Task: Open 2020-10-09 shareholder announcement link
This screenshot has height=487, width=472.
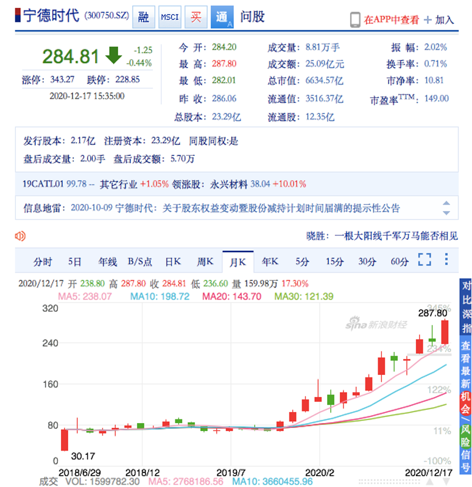Action: point(235,208)
